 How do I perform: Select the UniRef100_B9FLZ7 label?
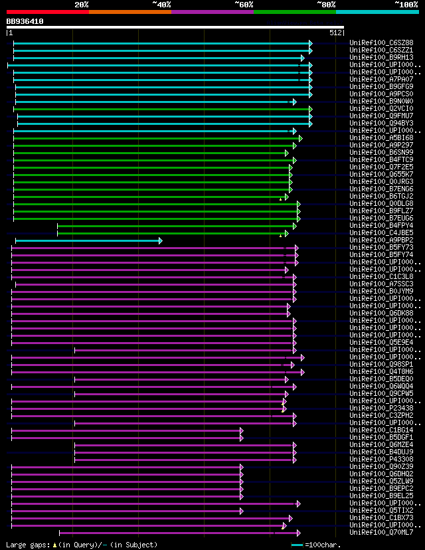point(381,211)
